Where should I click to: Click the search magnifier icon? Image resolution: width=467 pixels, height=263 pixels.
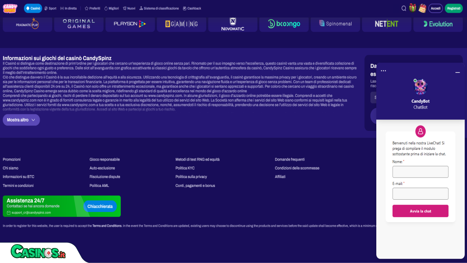tap(404, 8)
